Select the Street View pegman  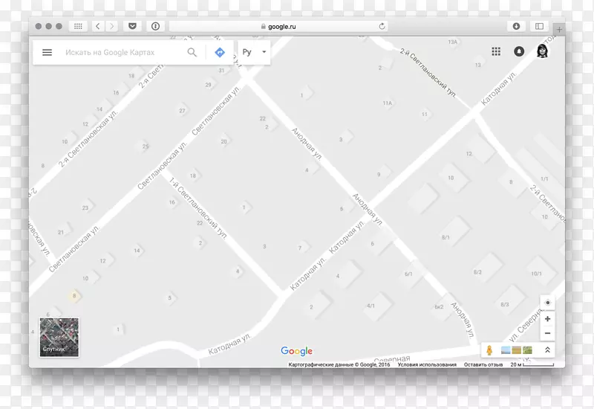[490, 350]
